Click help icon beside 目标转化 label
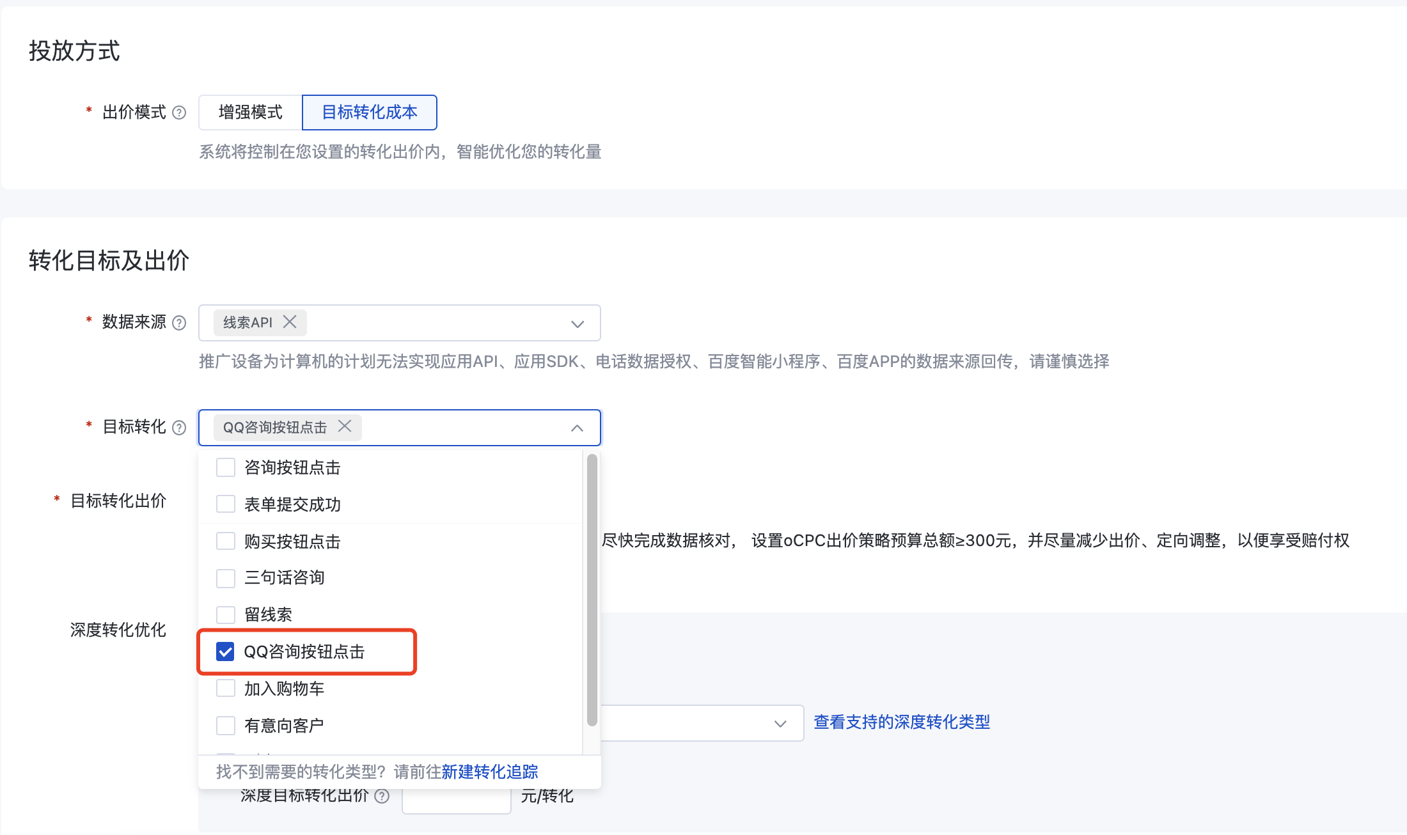 (180, 428)
